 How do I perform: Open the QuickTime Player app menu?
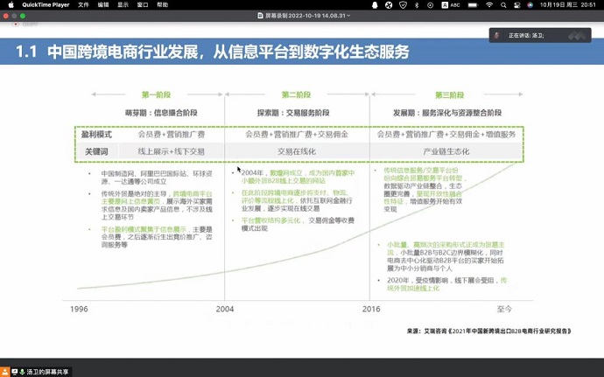coord(46,4)
